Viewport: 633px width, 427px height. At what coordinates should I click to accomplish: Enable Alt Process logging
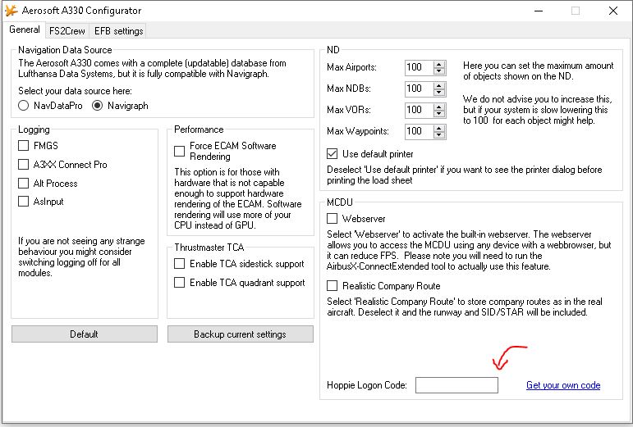tap(24, 184)
